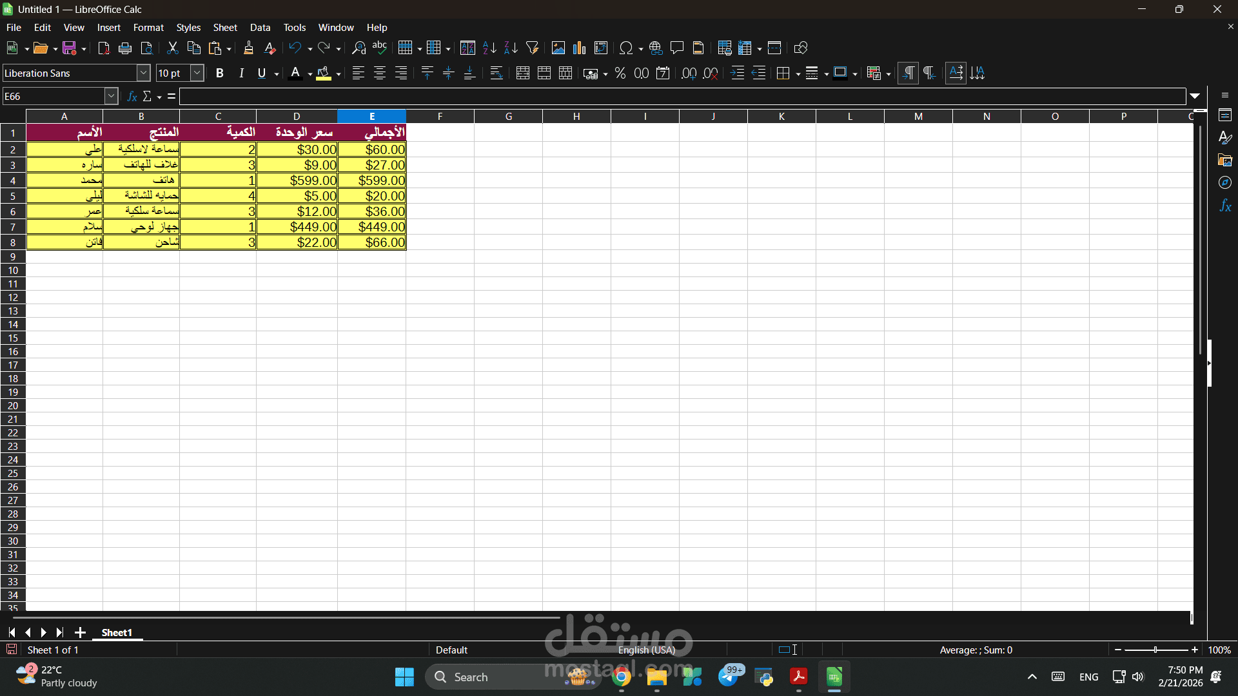Export the spreadsheet directly as PDF
The height and width of the screenshot is (696, 1238).
[103, 48]
